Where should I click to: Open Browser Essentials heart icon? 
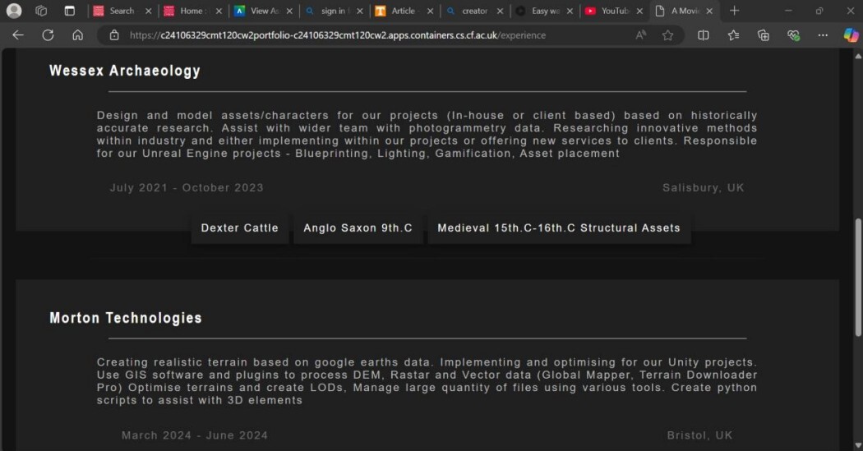793,35
